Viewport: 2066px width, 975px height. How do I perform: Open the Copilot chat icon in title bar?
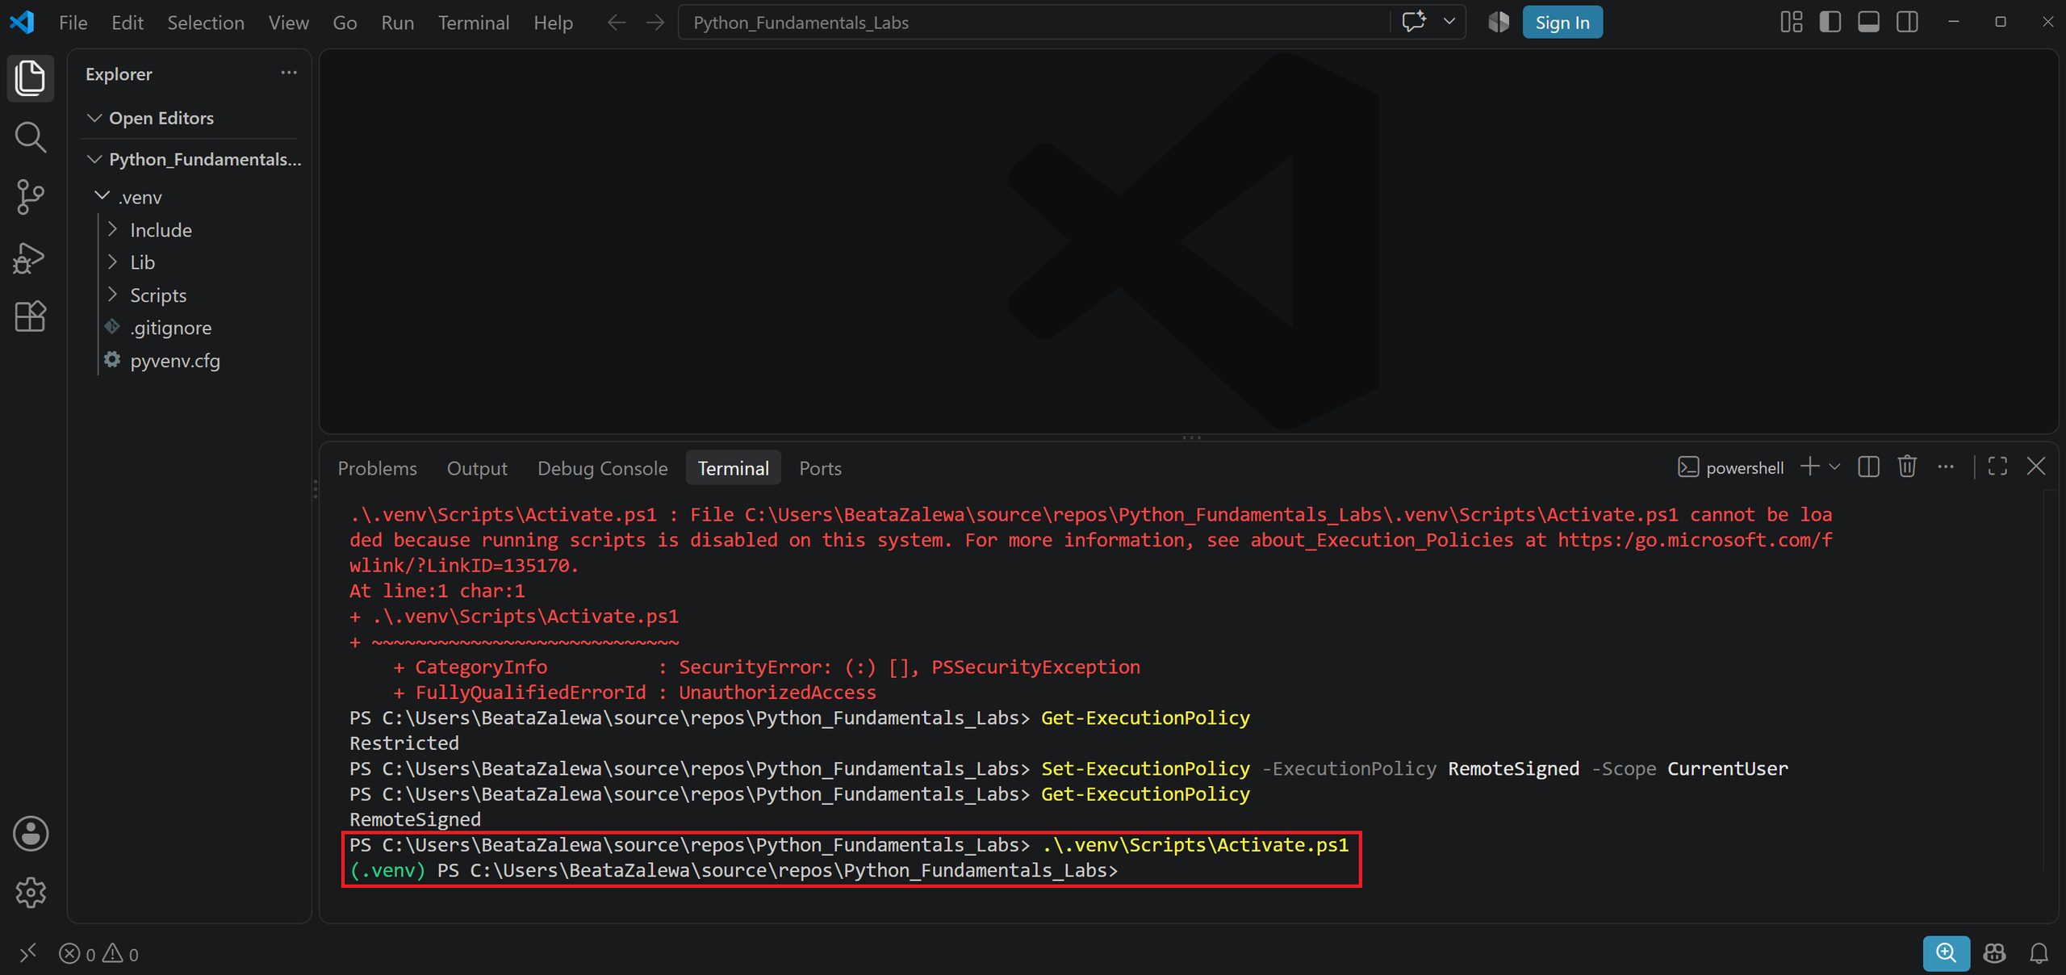1414,22
